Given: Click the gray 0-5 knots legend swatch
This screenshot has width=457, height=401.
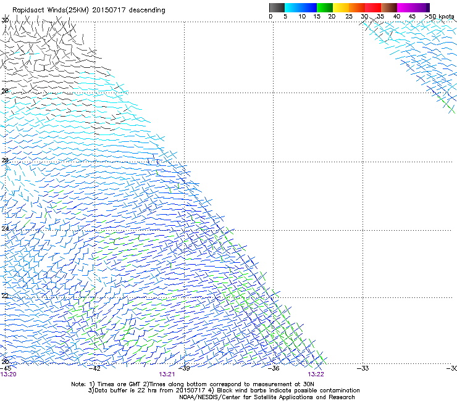Looking at the screenshot, I should point(277,7).
